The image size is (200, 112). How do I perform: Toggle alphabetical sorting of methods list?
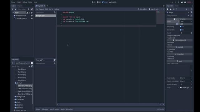pyautogui.click(x=55, y=60)
